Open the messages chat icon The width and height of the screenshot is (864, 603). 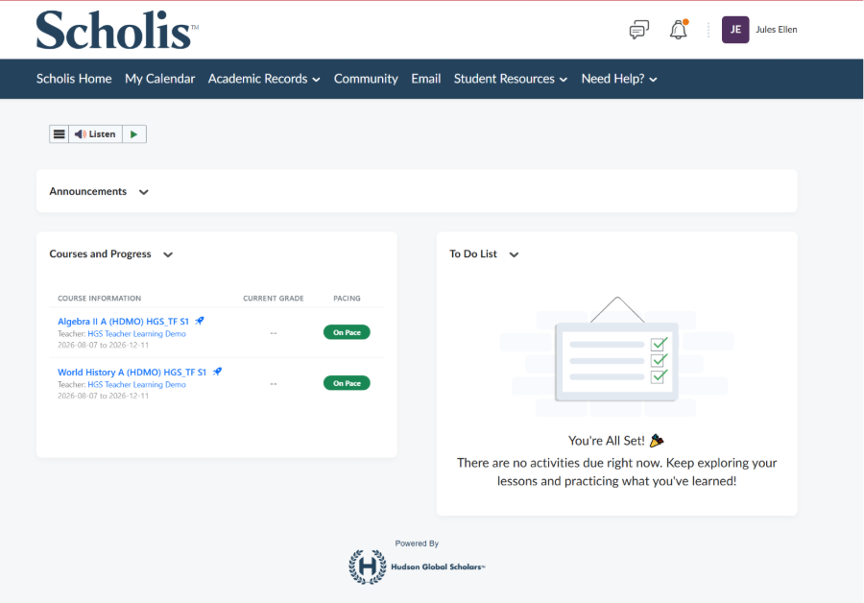(x=638, y=30)
